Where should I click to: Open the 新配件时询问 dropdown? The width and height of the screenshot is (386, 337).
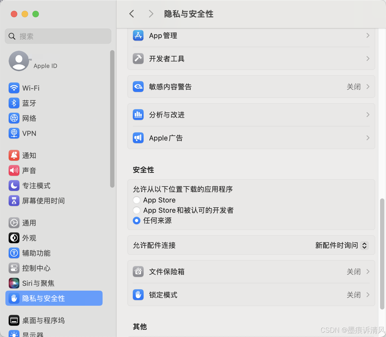tap(342, 245)
